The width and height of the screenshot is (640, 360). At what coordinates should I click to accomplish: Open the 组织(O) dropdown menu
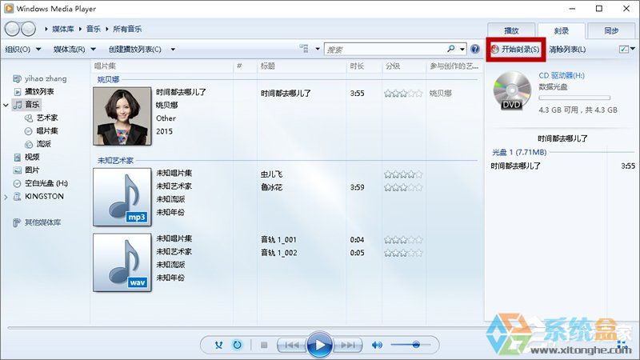pyautogui.click(x=23, y=50)
